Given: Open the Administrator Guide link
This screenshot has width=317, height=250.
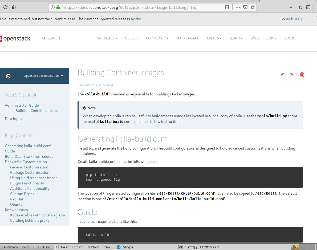Looking at the screenshot, I should point(22,105).
